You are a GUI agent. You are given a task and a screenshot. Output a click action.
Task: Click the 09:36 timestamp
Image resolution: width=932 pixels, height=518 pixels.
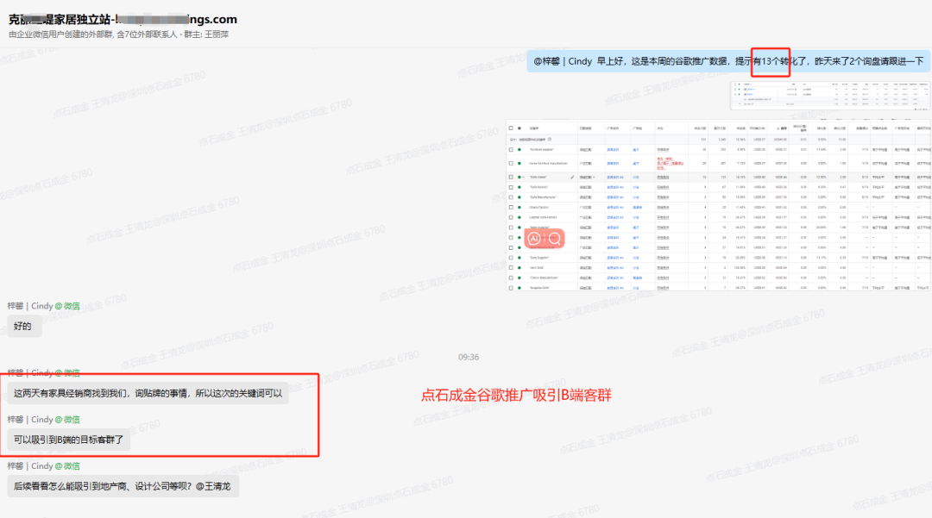(469, 357)
